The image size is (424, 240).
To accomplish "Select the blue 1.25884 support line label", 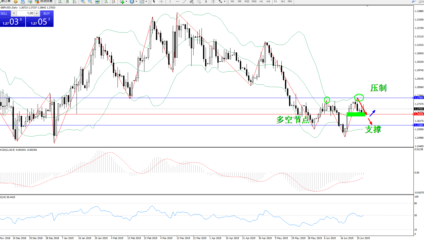I will (x=419, y=125).
